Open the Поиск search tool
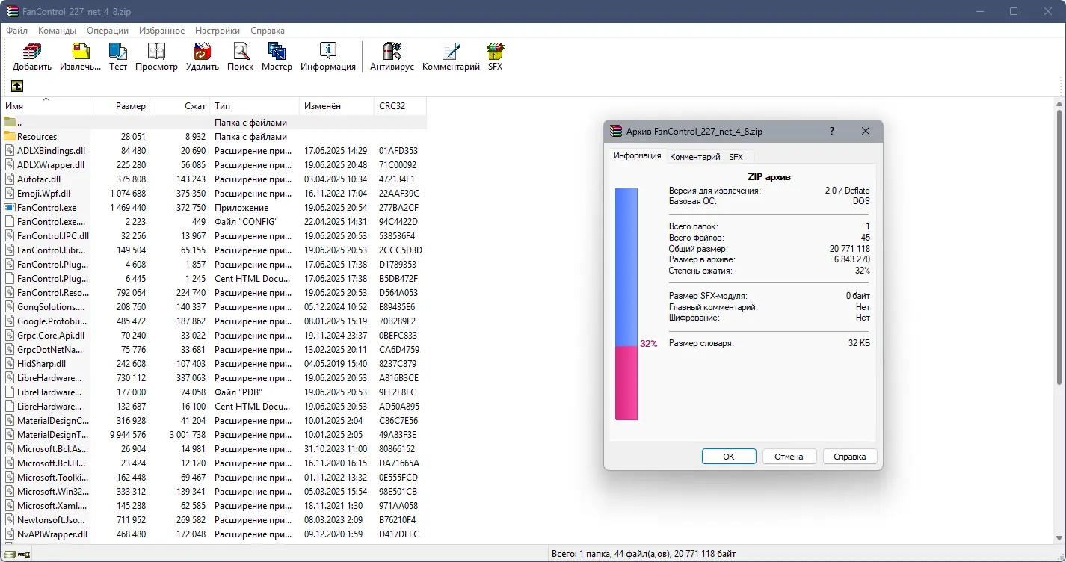The image size is (1066, 562). 241,57
